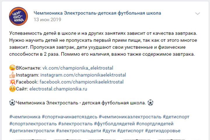This screenshot has width=210, height=140.
Task: Click the winking emoji beside ВКонтакте
Action: tap(12, 68)
